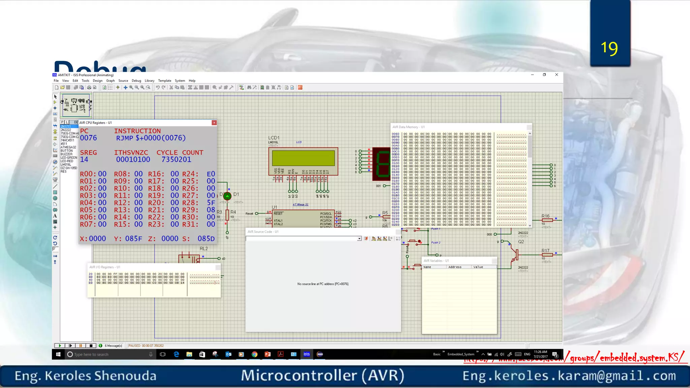Viewport: 690px width, 388px height.
Task: Click the Rotate Clockwise icon
Action: (55, 237)
